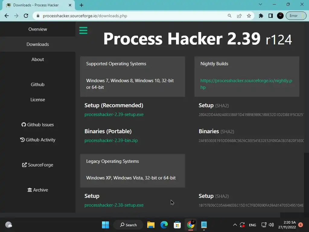Go back with browser back arrow

point(7,16)
